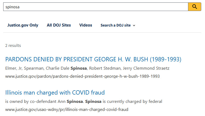Switch to the All DOJ Sites tab
205x116 pixels.
point(59,25)
